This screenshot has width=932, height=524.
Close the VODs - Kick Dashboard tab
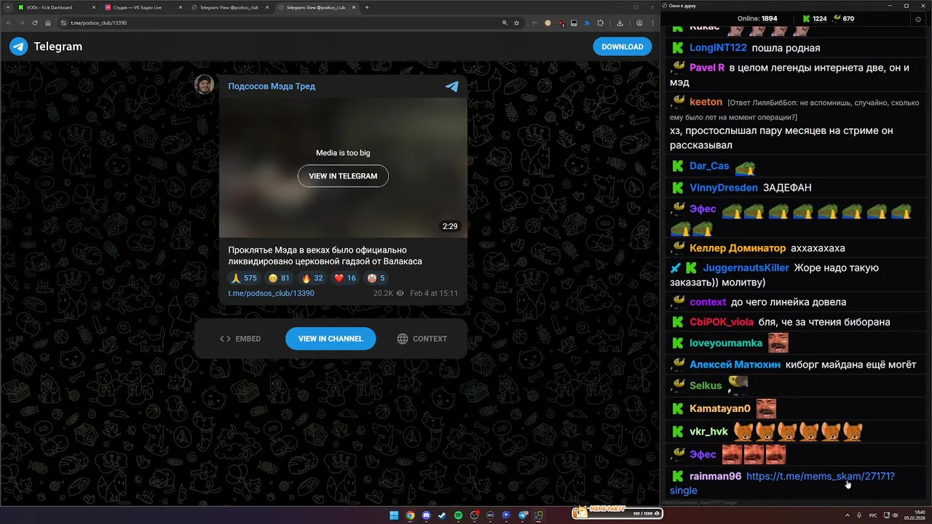[x=94, y=7]
